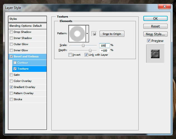Select the Contour sub-item label
Screen dimensions: 176x139
pyautogui.click(x=23, y=63)
